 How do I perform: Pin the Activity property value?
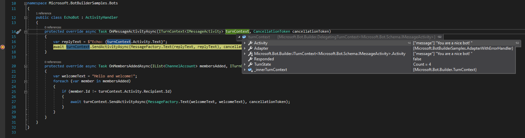coord(518,43)
